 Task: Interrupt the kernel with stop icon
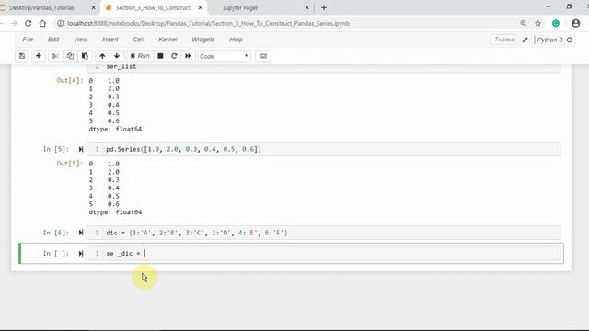pos(160,56)
